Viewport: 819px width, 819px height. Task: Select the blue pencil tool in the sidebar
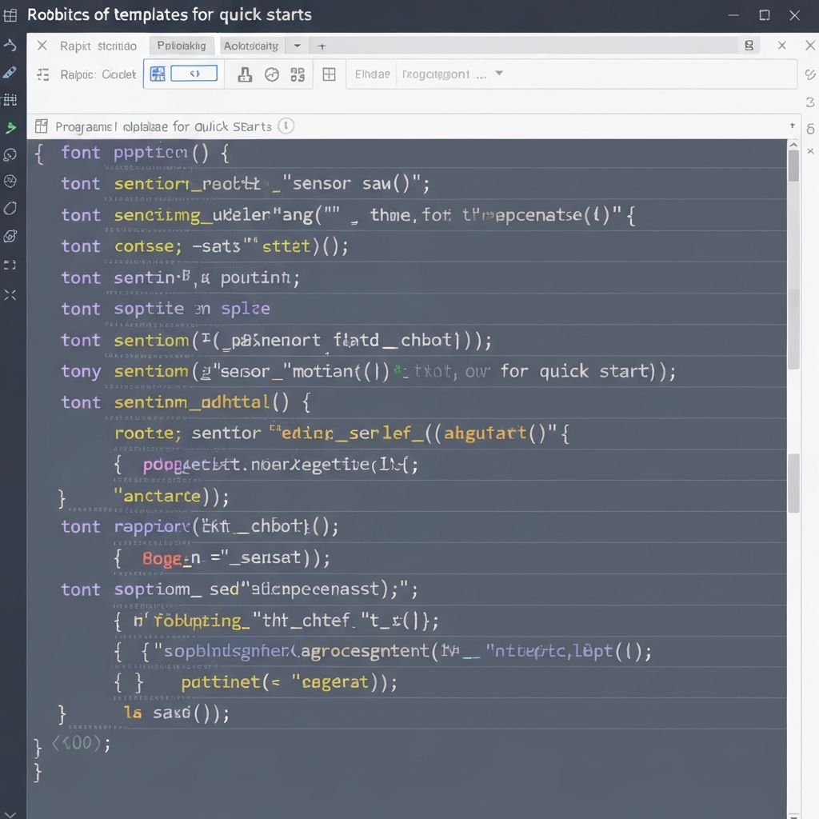tap(10, 73)
